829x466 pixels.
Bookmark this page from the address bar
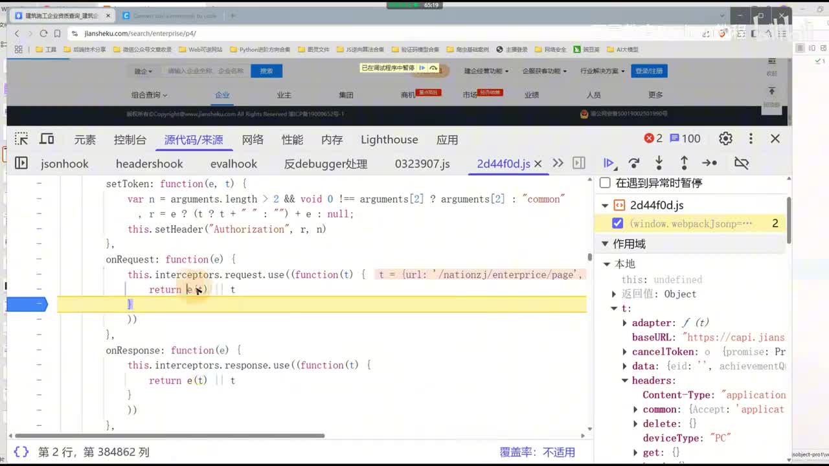coord(58,33)
